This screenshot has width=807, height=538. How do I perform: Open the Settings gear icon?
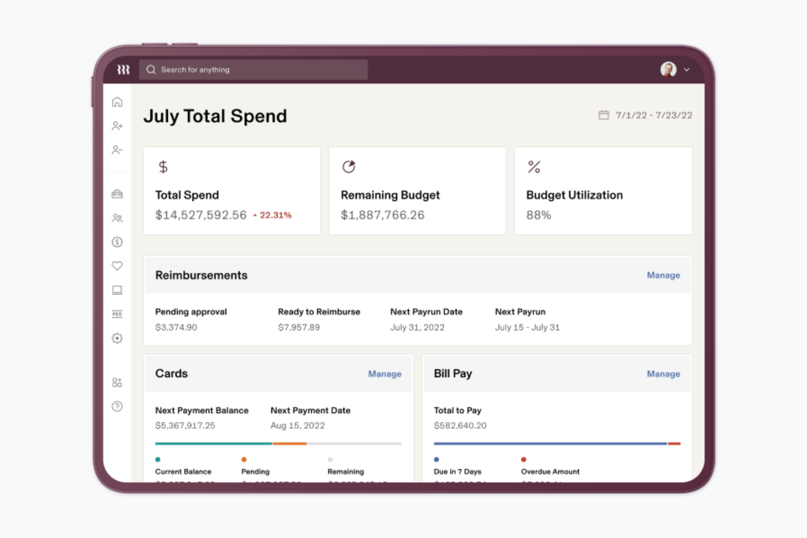pyautogui.click(x=117, y=338)
